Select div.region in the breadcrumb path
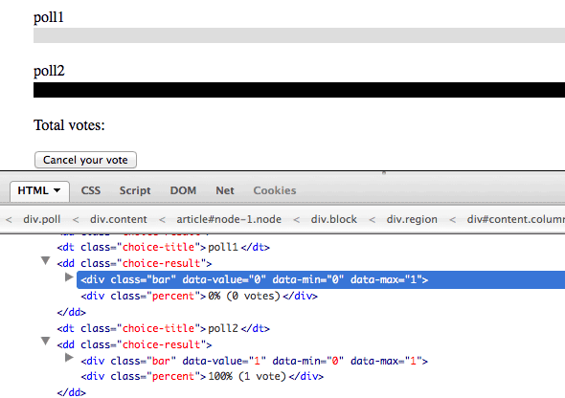 pos(412,219)
